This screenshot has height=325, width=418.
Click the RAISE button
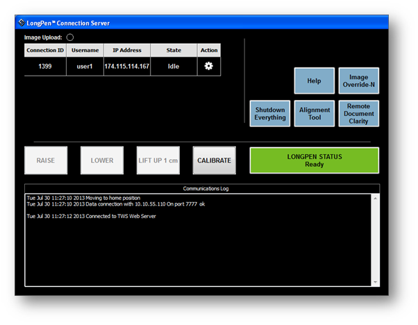point(46,160)
